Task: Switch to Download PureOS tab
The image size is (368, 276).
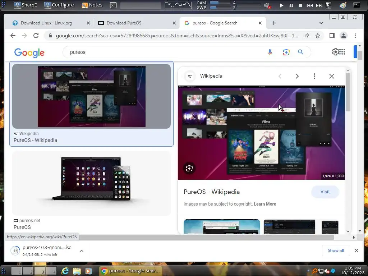Action: tap(124, 23)
